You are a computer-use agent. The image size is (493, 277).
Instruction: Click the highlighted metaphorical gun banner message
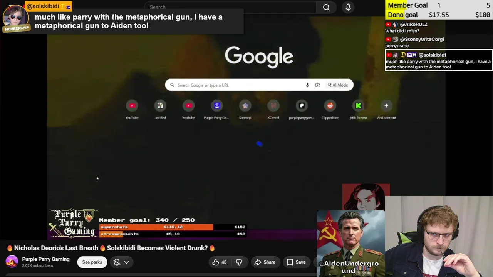point(129,22)
